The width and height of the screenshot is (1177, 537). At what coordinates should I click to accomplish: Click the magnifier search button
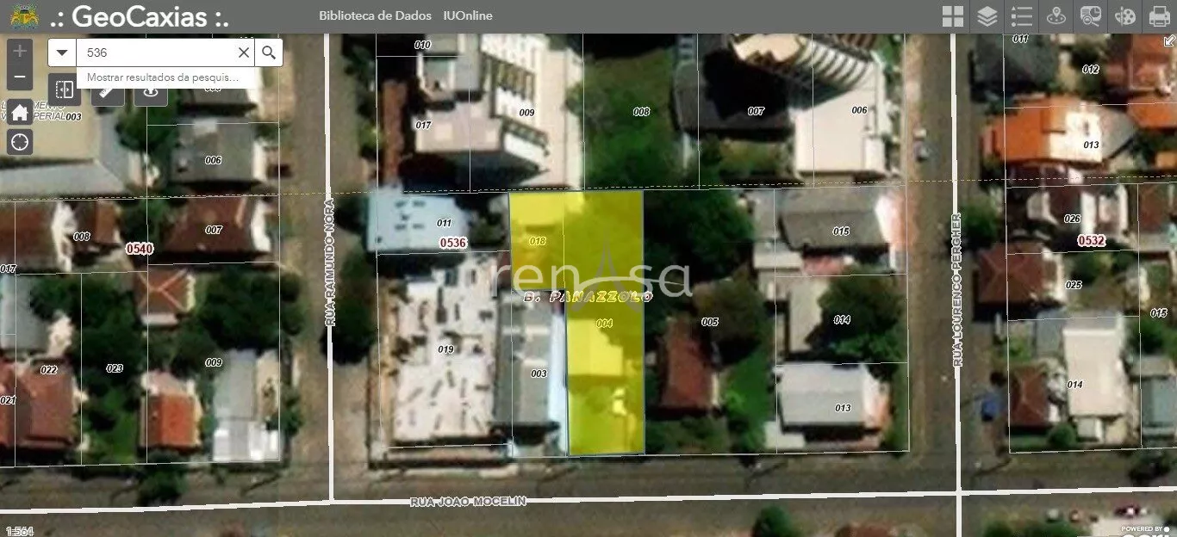(x=269, y=52)
